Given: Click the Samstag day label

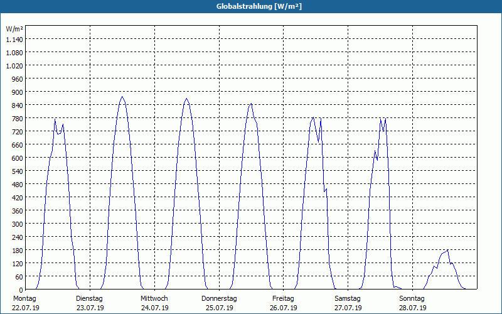Looking at the screenshot, I should point(348,299).
